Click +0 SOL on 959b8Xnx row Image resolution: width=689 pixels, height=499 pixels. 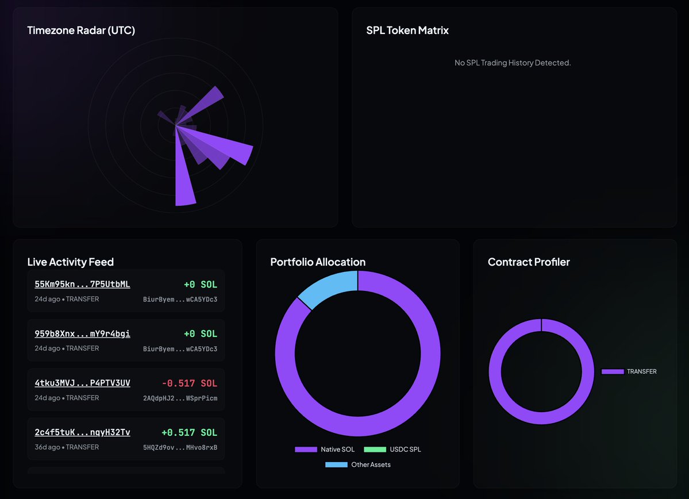point(201,333)
